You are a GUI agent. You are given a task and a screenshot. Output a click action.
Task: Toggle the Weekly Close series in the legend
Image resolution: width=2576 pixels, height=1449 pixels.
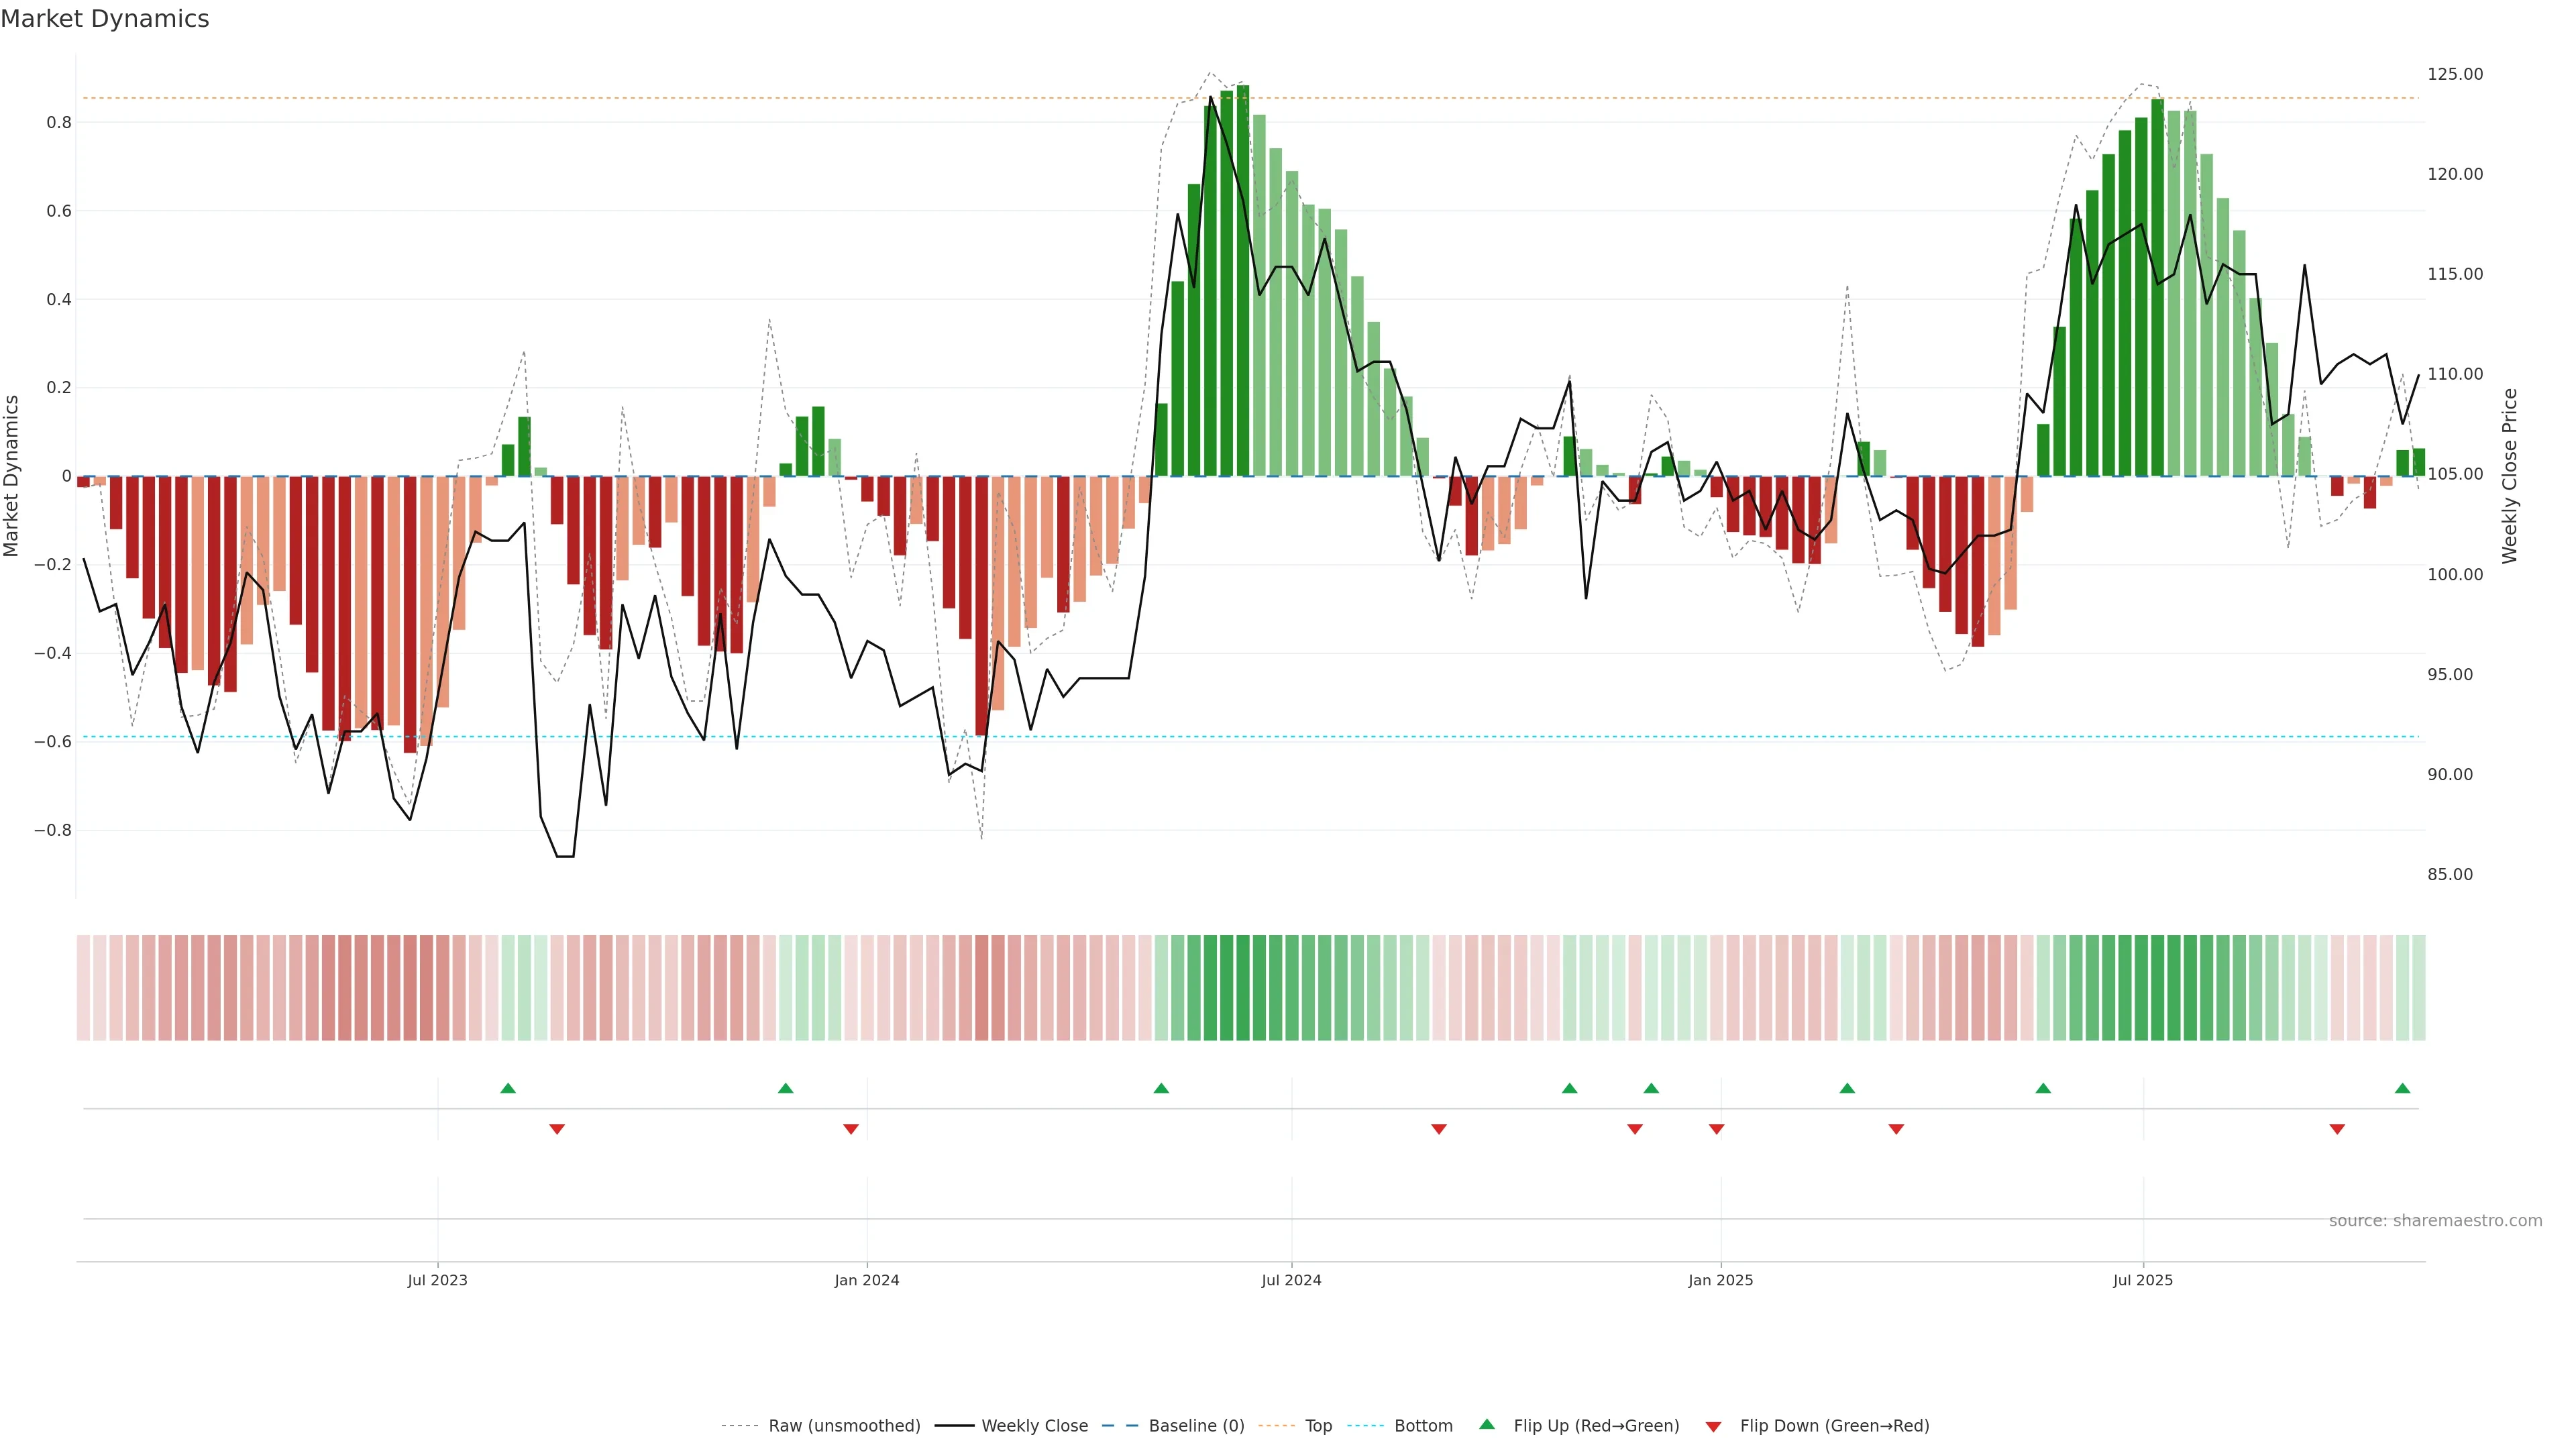click(x=1034, y=1425)
